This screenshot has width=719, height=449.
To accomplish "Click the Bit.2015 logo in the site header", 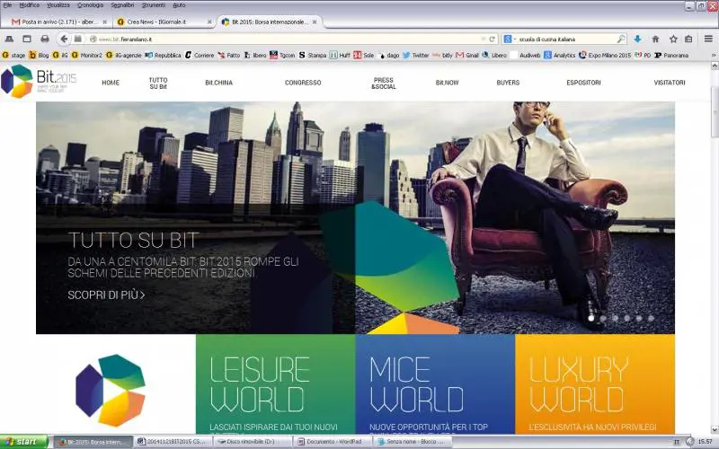I will 39,81.
